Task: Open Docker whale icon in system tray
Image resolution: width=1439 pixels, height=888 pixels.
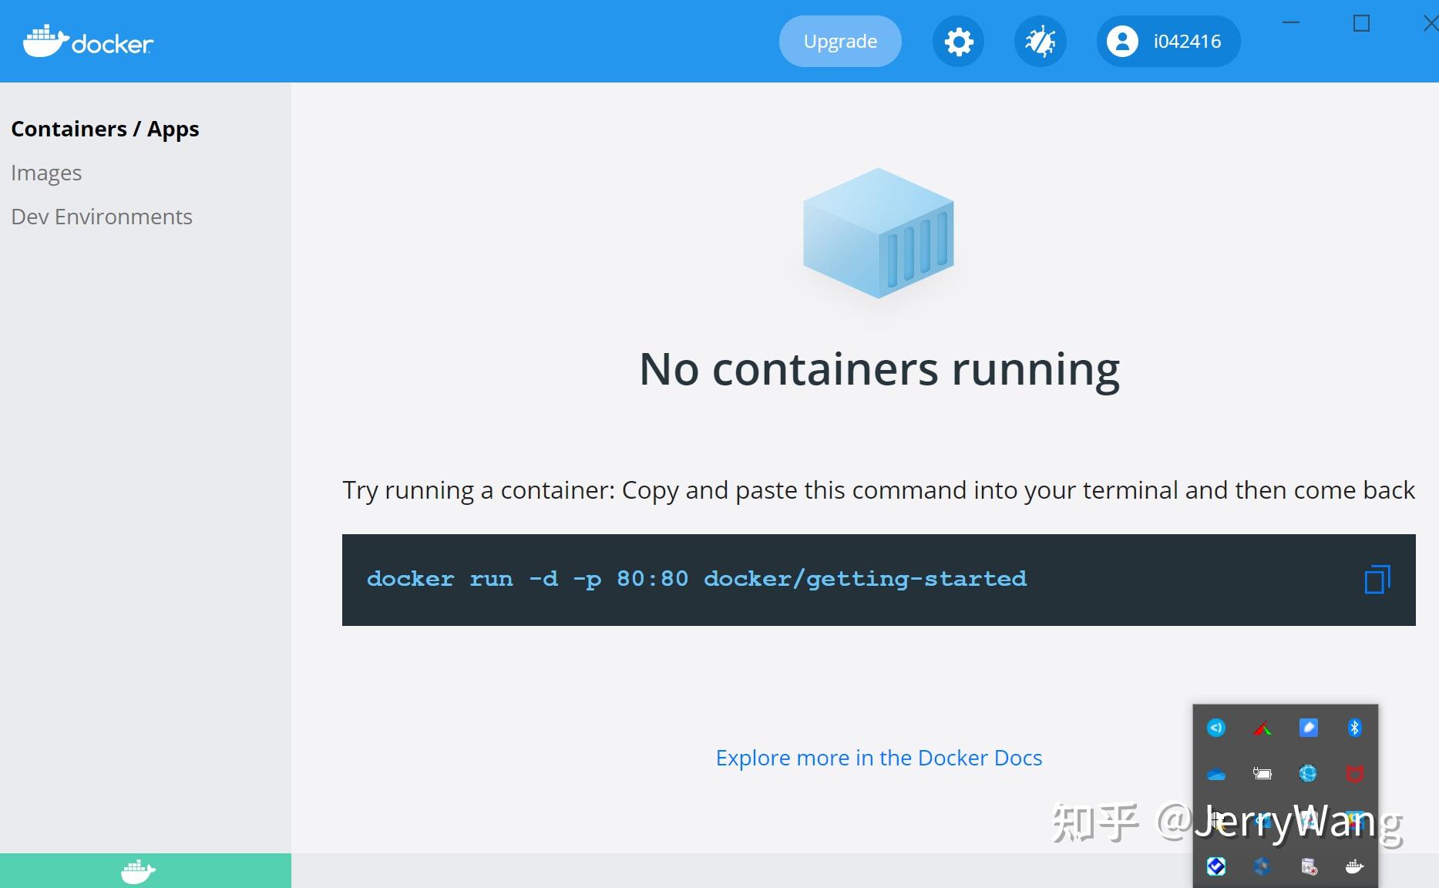Action: click(x=1353, y=866)
